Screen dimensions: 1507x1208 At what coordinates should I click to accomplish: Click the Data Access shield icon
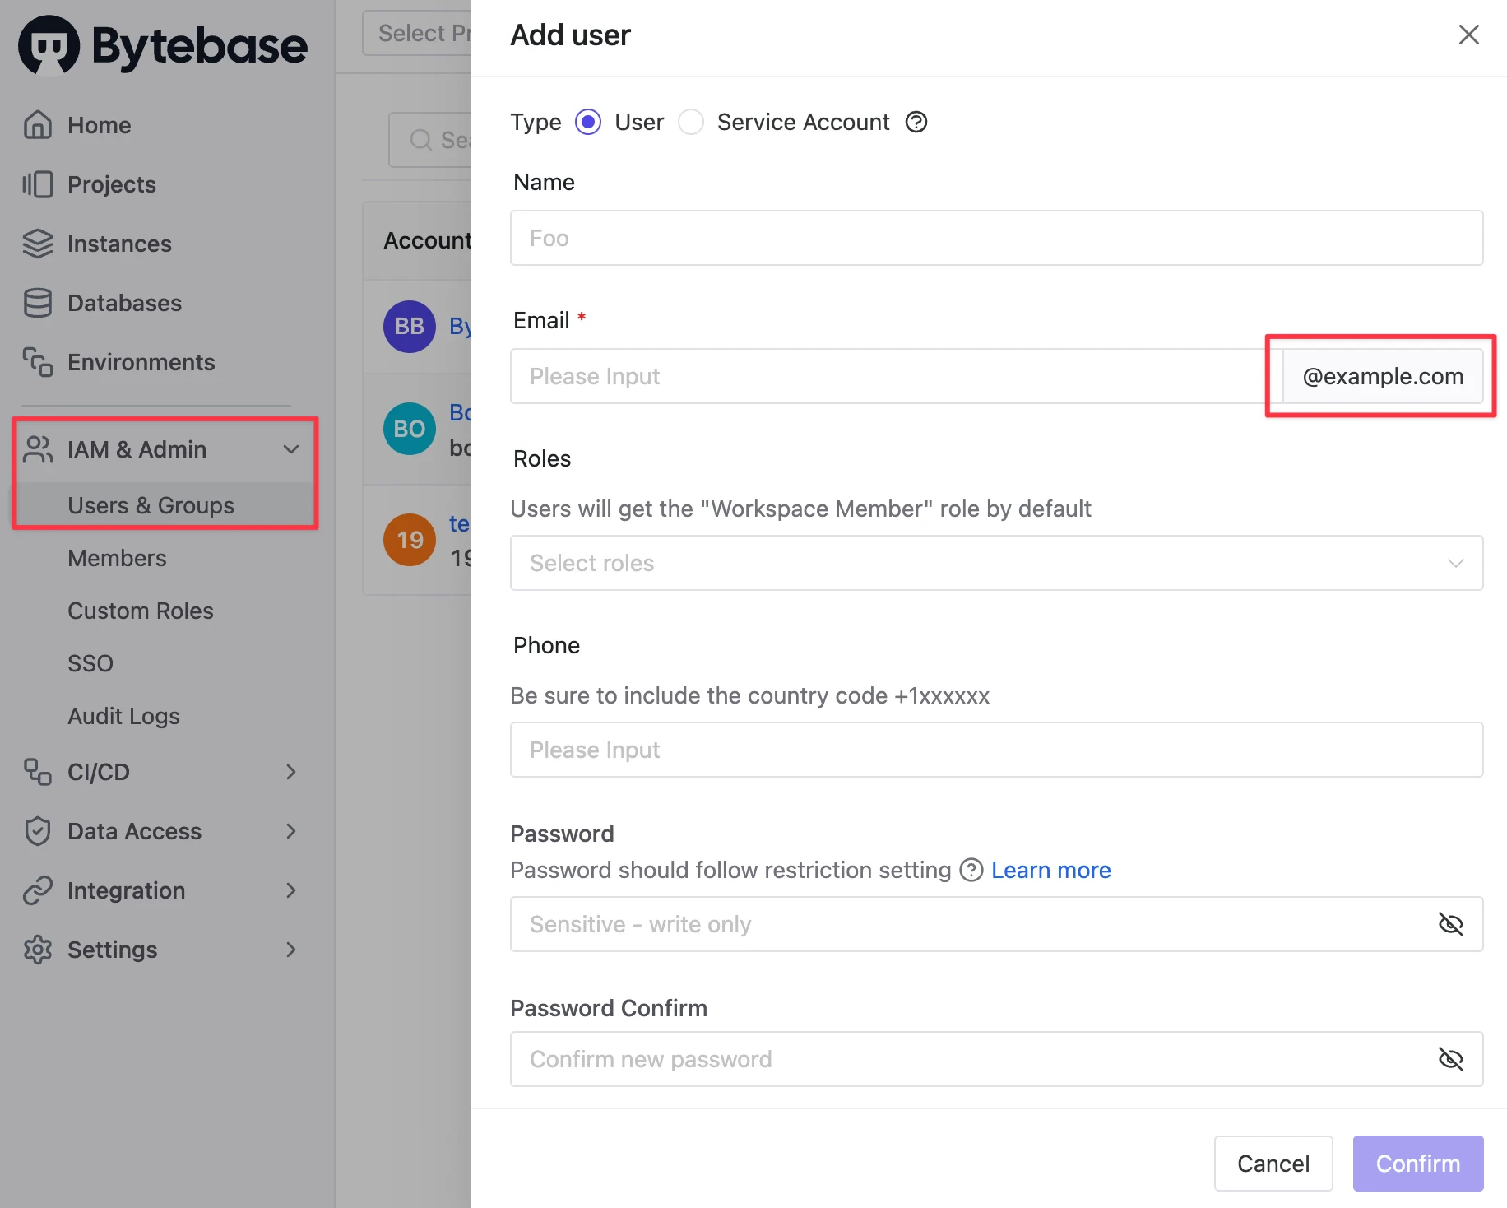point(37,831)
